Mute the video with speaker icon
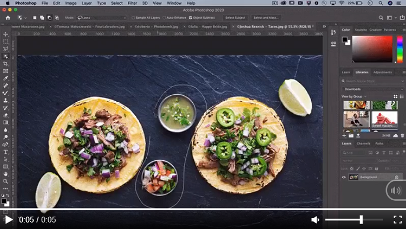The height and width of the screenshot is (229, 406). (x=315, y=220)
